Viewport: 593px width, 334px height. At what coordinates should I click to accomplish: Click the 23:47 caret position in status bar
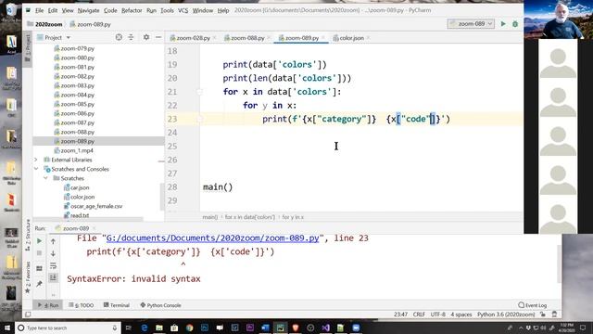coord(400,315)
